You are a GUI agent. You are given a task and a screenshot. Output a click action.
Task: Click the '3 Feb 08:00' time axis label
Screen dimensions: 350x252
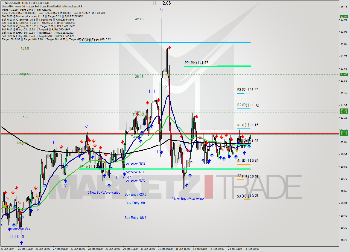click(x=252, y=249)
